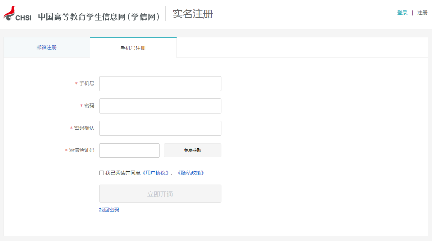The height and width of the screenshot is (241, 432).
Task: Focus the 短信验证码 input field
Action: click(x=129, y=150)
